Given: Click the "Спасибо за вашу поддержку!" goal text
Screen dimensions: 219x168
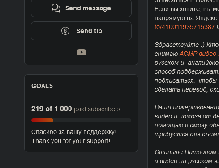Looking at the screenshot, I should click(74, 132).
